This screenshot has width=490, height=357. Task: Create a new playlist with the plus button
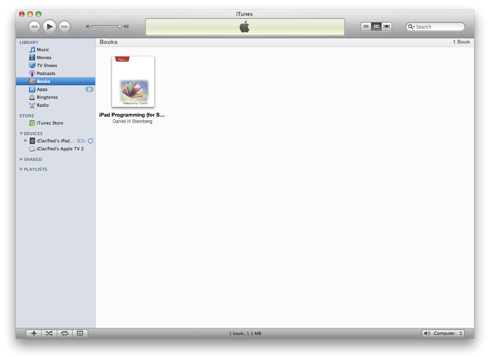(x=33, y=333)
